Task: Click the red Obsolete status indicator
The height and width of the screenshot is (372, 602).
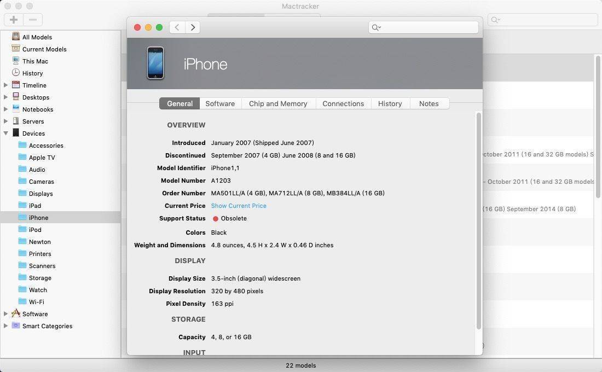Action: (x=216, y=218)
